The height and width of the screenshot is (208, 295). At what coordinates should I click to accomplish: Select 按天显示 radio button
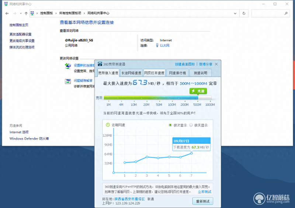pyautogui.click(x=191, y=125)
